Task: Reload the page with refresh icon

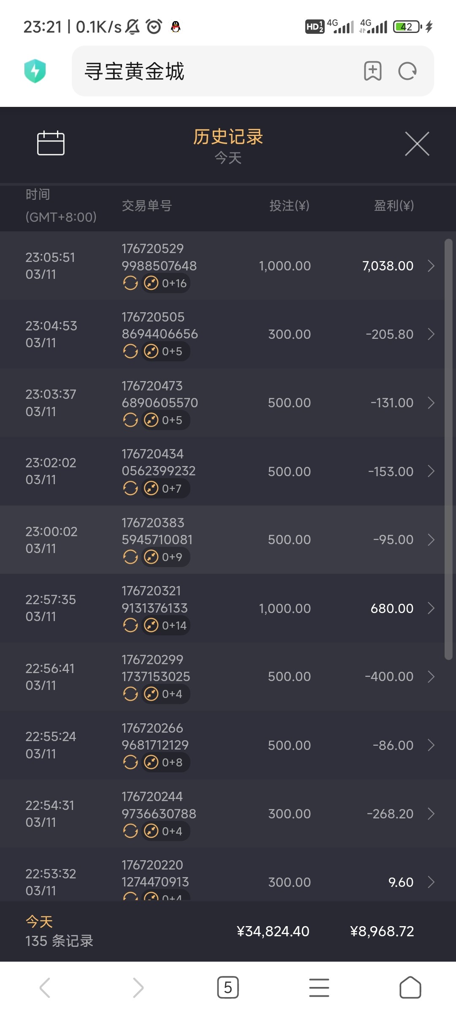Action: coord(407,71)
